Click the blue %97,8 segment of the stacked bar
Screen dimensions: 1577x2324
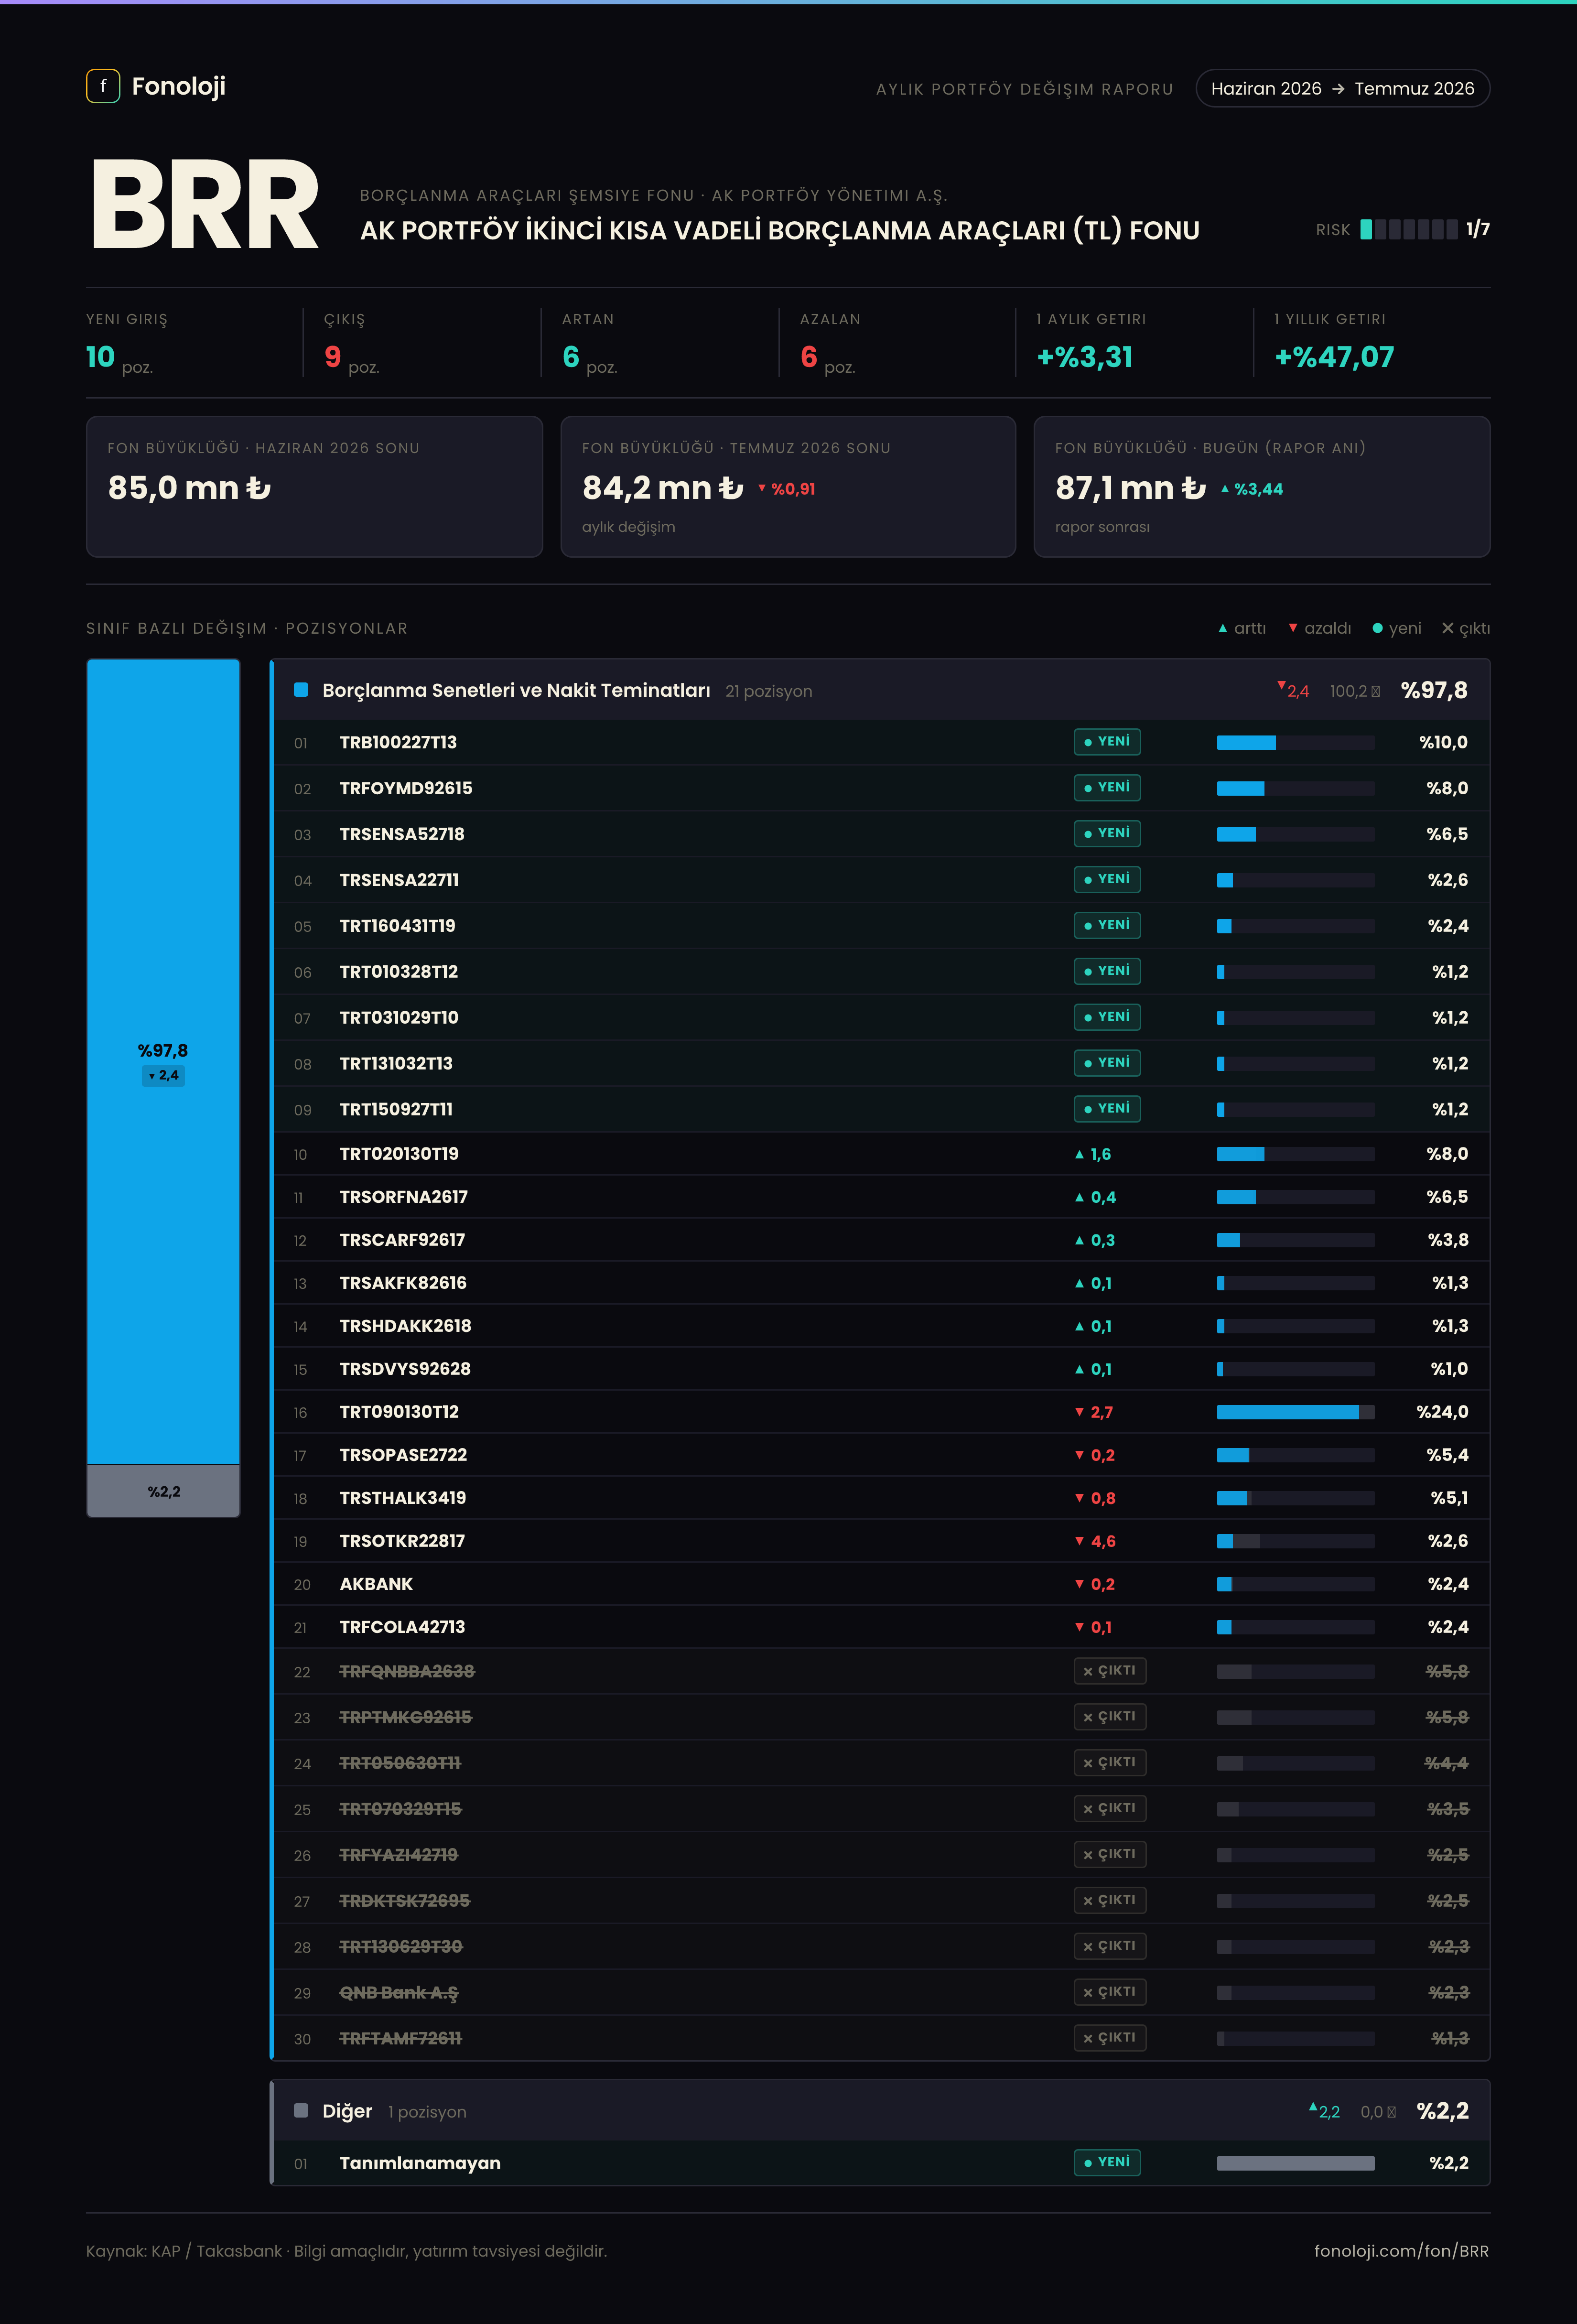pos(163,1061)
